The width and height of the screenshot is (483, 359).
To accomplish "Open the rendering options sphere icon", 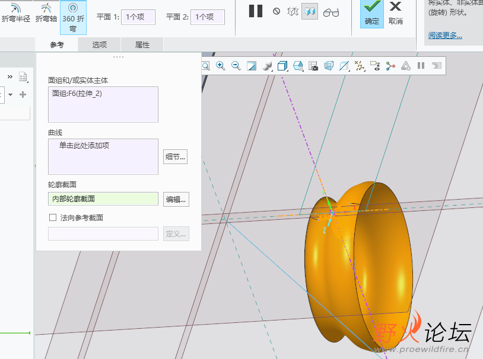I will [x=267, y=66].
